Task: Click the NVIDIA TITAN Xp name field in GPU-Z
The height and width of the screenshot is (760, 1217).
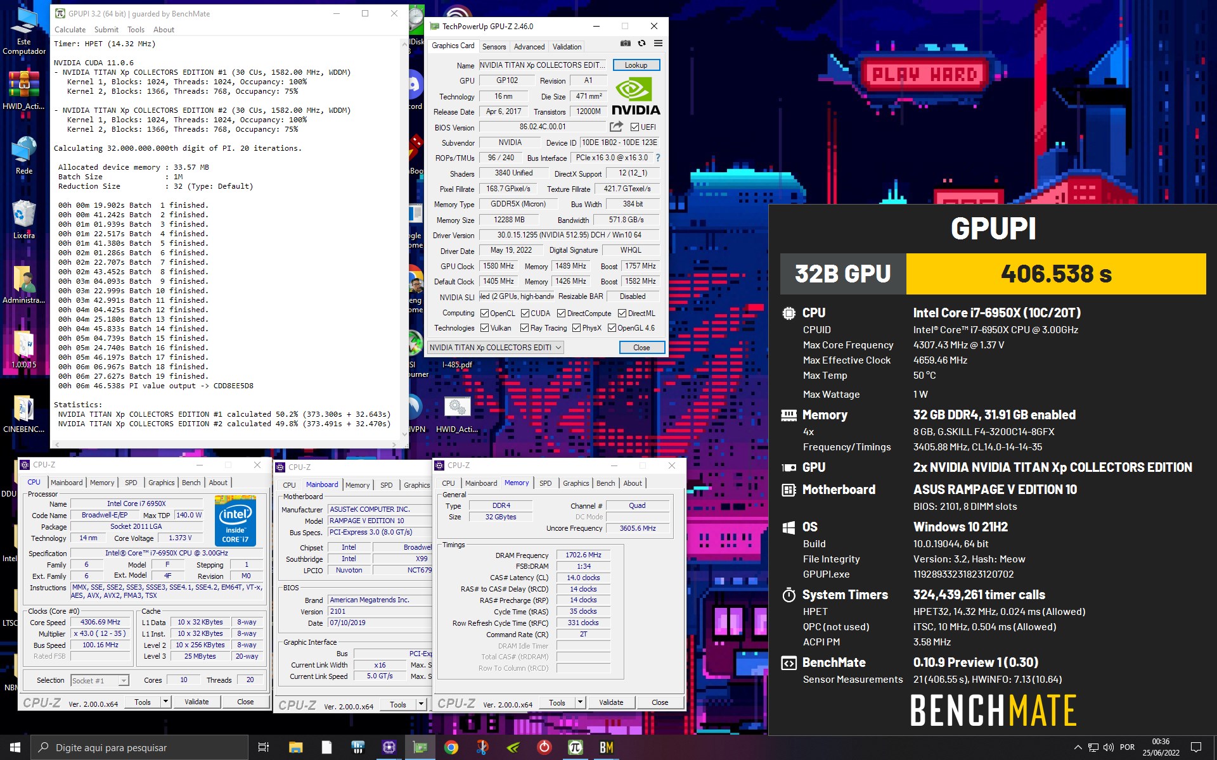Action: coord(543,65)
